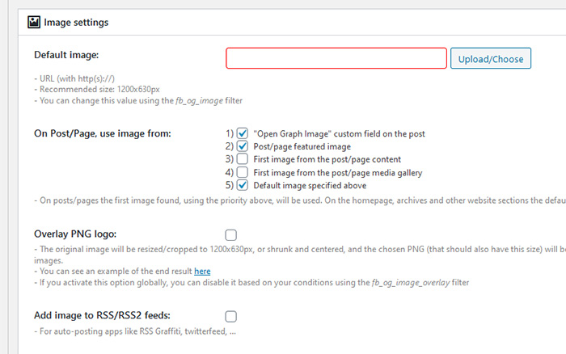Click the "URL (with http(s)://)" hint
This screenshot has height=354, width=566.
[x=74, y=78]
